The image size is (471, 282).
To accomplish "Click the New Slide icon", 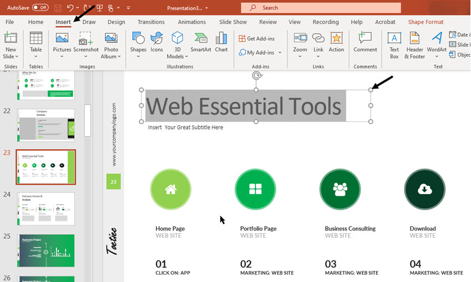I will coord(11,38).
